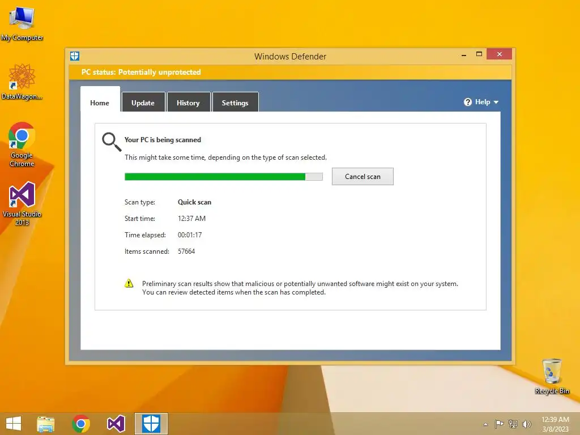Click the PC status: Potentially unprotected banner

coord(290,72)
